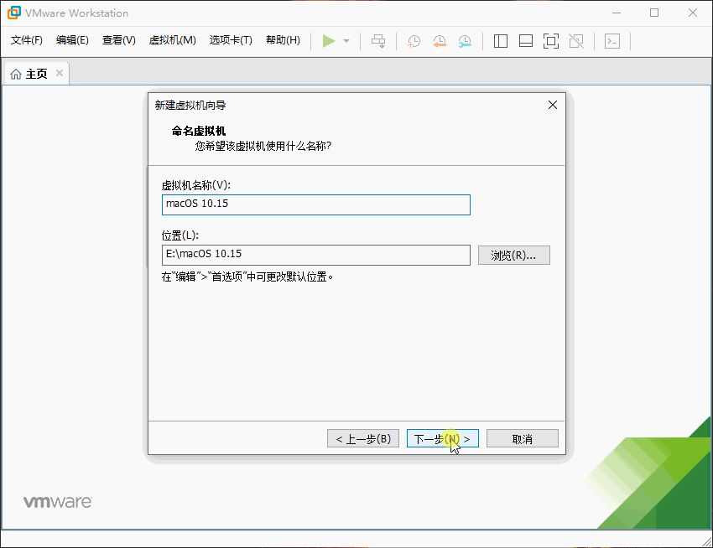713x548 pixels.
Task: Click the virtual machine name field
Action: coord(315,204)
